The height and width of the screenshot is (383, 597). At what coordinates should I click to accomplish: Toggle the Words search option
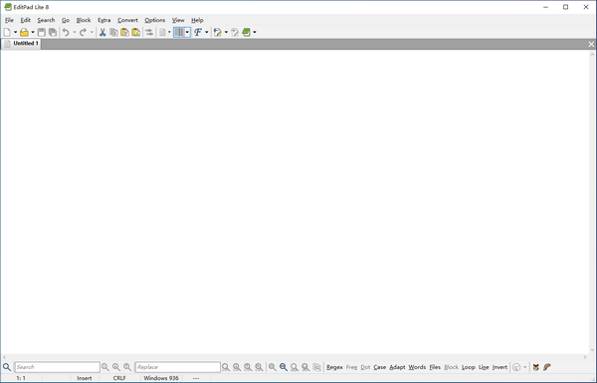[417, 367]
